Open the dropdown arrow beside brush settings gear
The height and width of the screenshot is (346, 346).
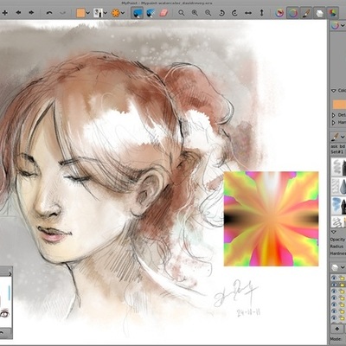[123, 13]
